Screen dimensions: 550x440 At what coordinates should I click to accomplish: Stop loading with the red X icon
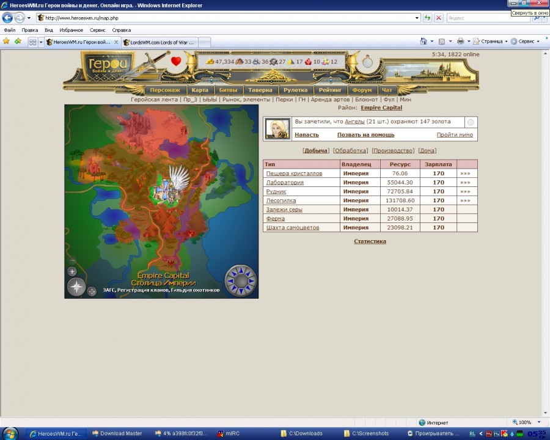click(x=438, y=18)
